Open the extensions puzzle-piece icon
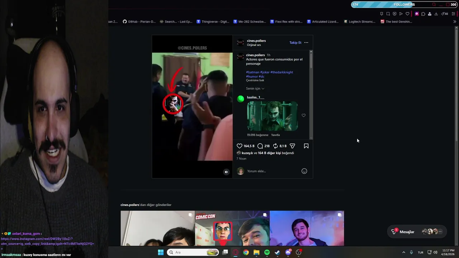The image size is (459, 258). tap(423, 14)
